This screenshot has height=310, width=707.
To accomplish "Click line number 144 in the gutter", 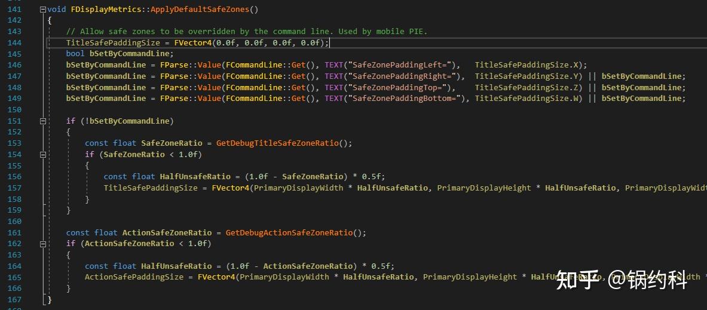I will pos(14,43).
